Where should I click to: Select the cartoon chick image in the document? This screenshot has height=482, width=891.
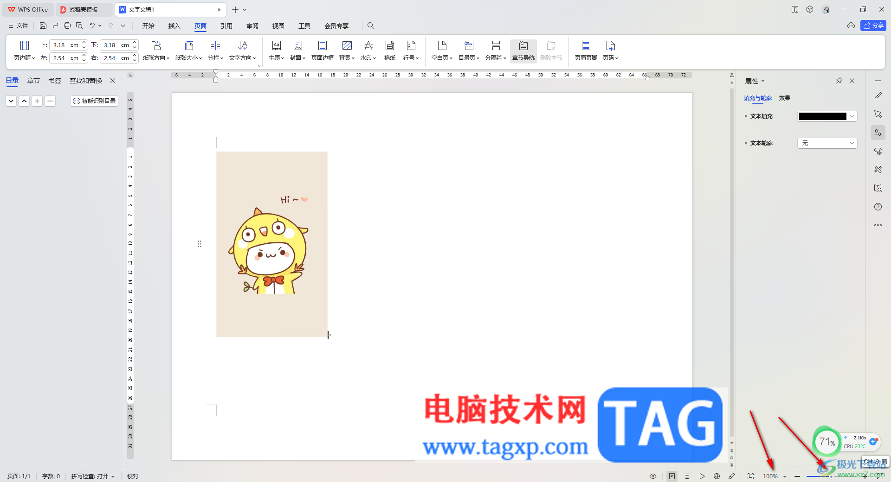(x=272, y=244)
